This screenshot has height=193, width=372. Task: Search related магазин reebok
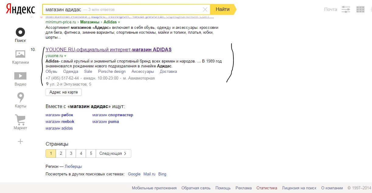pos(60,122)
